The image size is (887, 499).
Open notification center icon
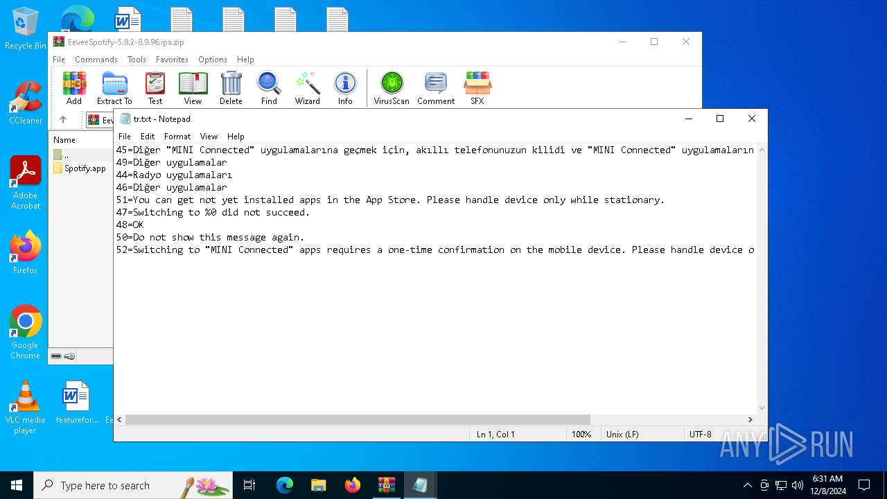click(864, 485)
